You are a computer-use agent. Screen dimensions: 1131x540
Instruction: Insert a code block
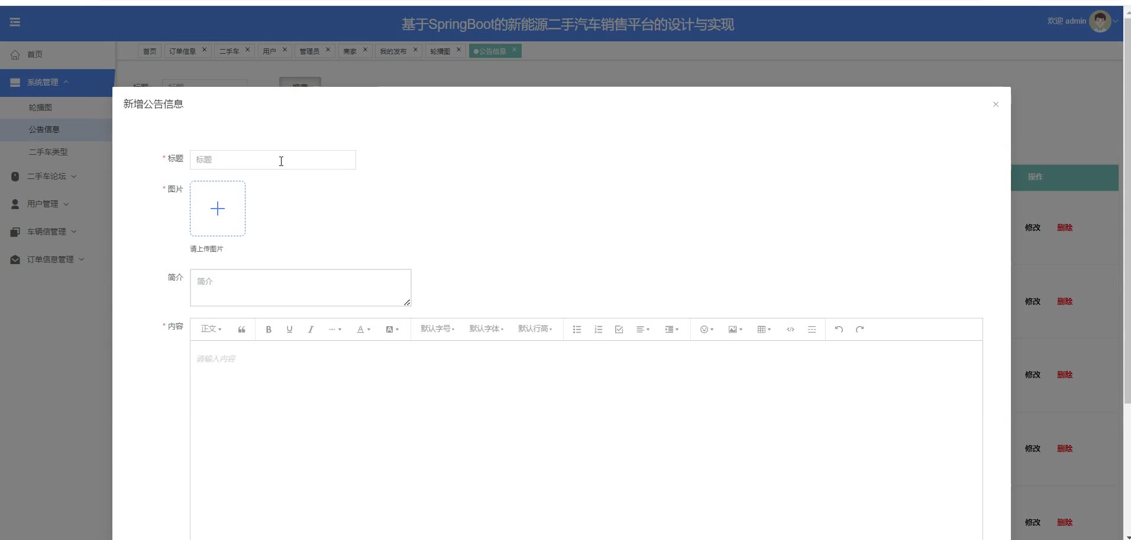790,330
